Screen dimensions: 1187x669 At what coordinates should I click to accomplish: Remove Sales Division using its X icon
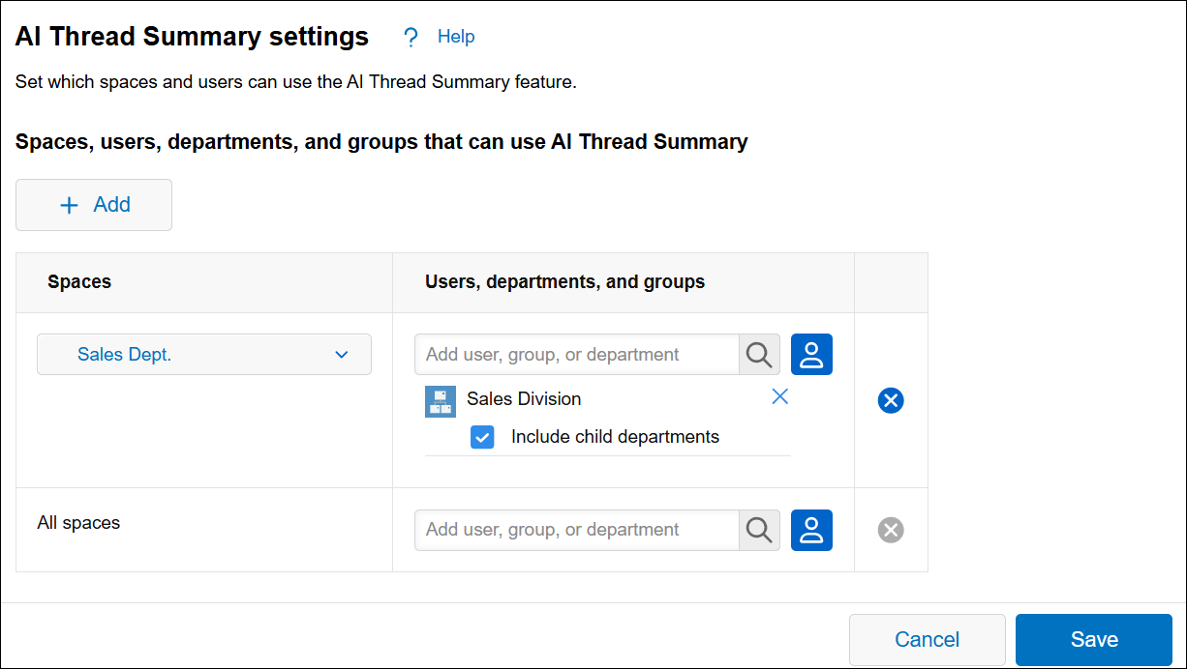click(780, 396)
